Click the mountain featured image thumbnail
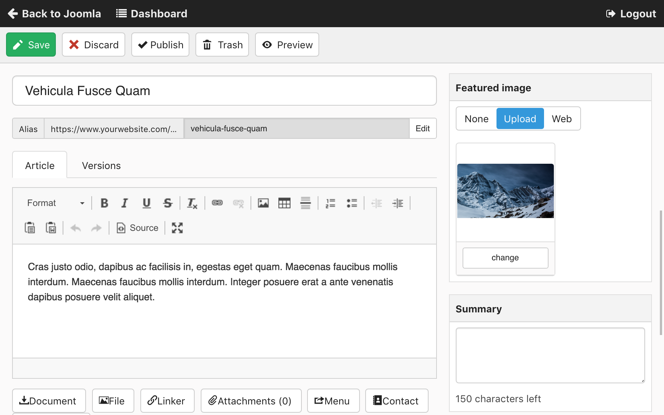664x415 pixels. (505, 191)
